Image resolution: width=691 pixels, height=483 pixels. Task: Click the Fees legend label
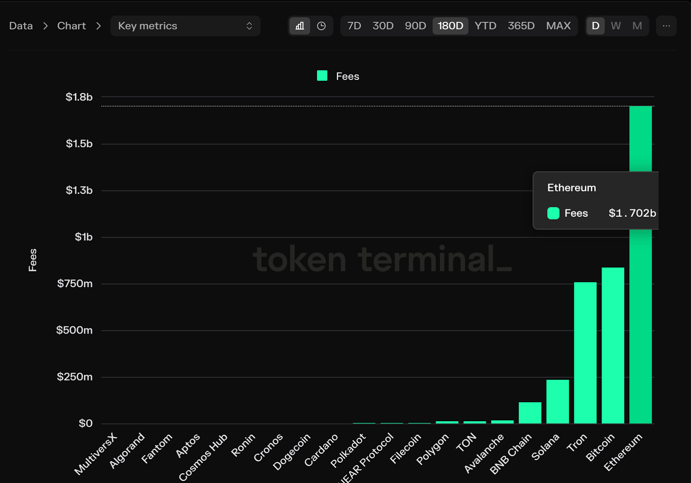point(348,76)
